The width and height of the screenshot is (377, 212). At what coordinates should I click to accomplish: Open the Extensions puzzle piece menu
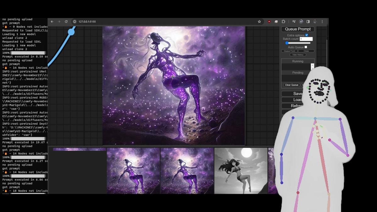pyautogui.click(x=283, y=22)
